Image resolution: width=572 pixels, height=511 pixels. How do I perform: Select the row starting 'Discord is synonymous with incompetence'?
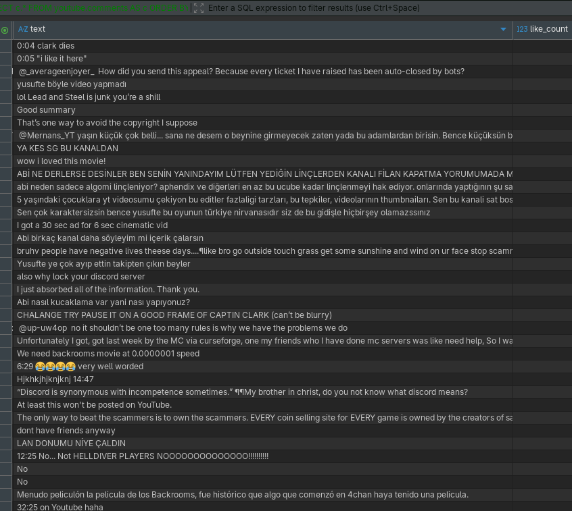pyautogui.click(x=262, y=392)
